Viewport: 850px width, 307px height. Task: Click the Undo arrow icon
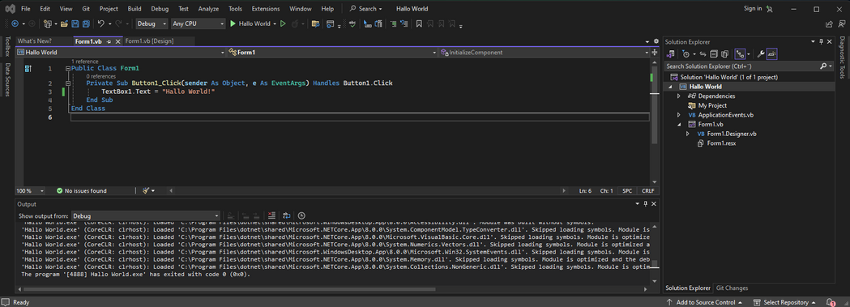coord(100,23)
